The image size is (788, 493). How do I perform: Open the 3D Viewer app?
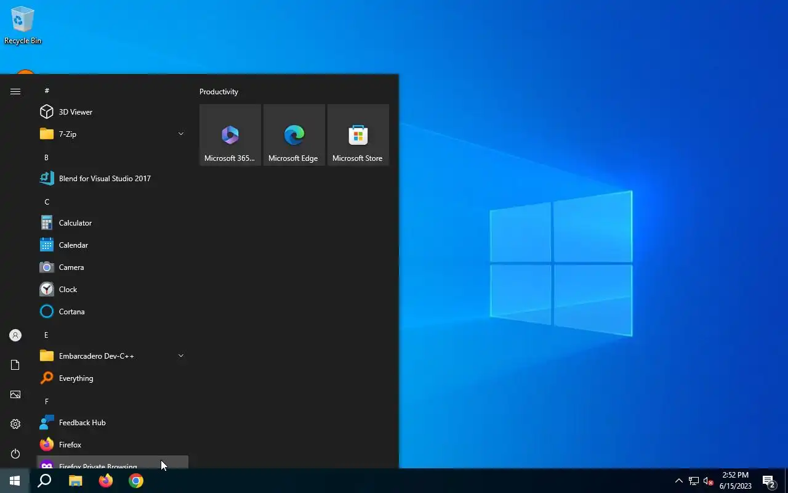tap(113, 112)
